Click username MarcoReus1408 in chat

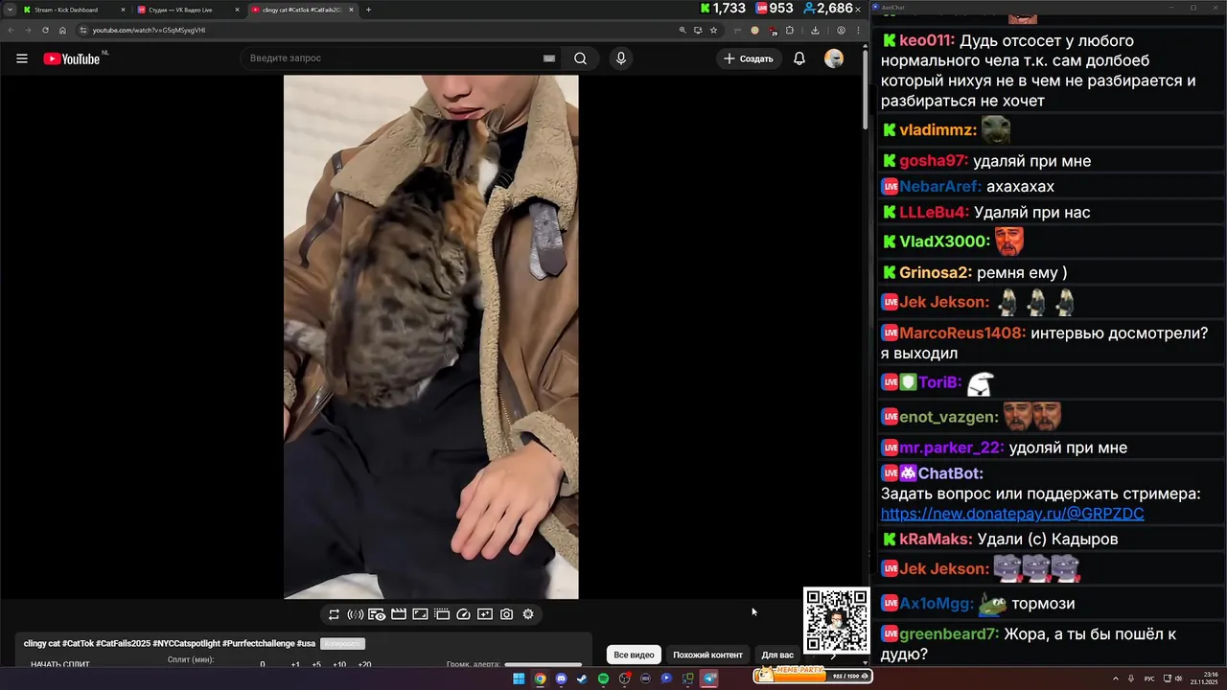click(x=962, y=333)
